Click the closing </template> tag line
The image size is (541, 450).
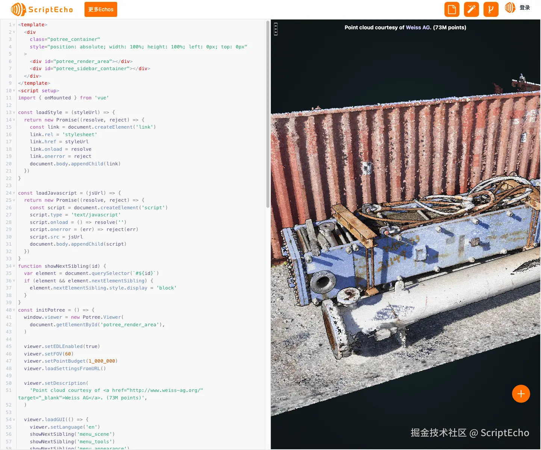34,83
